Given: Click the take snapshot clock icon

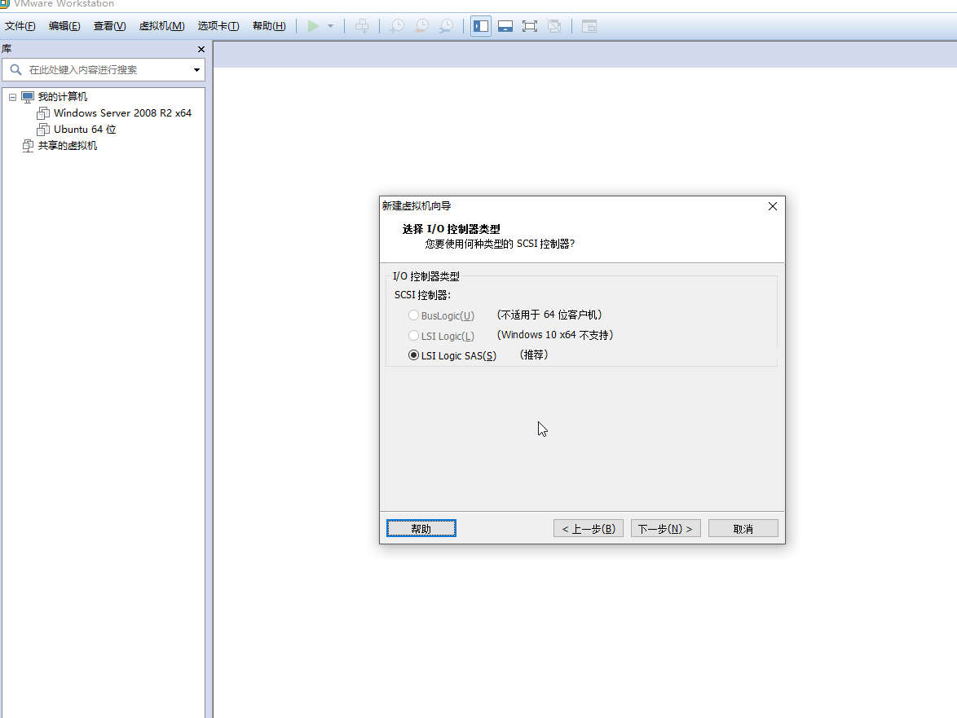Looking at the screenshot, I should point(397,26).
